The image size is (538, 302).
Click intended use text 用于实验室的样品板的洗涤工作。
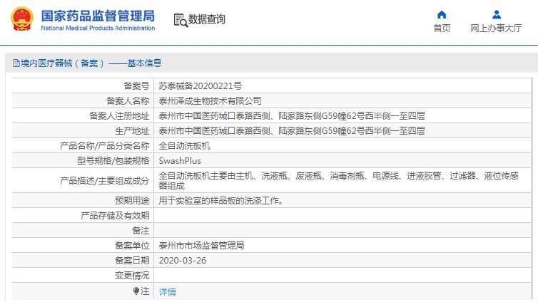click(x=222, y=201)
